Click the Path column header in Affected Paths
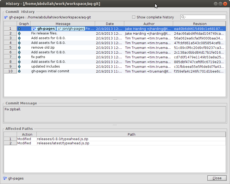This screenshot has height=184, width=230. (x=131, y=134)
